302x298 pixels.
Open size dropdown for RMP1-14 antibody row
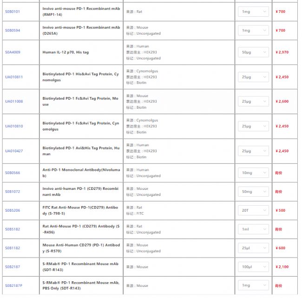[253, 12]
